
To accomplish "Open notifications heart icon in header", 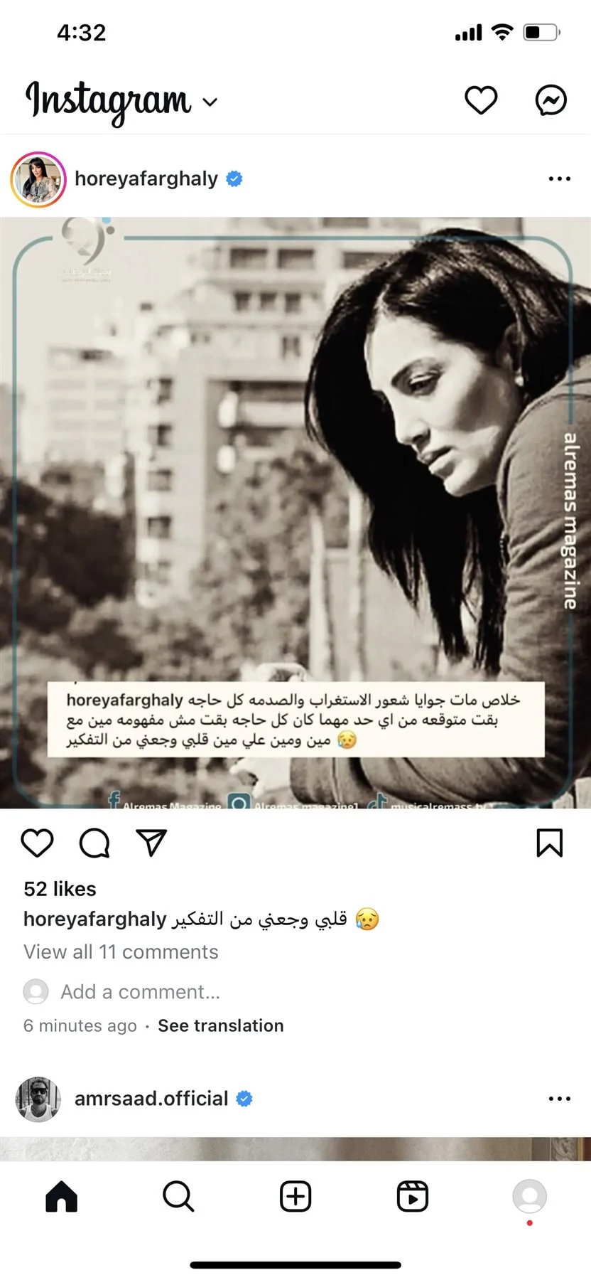I will click(481, 100).
